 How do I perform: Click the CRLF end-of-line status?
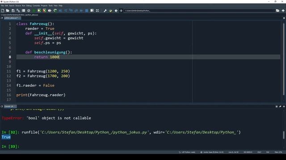pyautogui.click(x=259, y=152)
